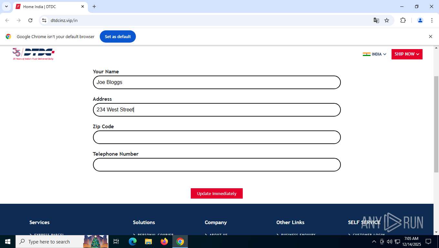Set Chrome as default browser

click(x=118, y=36)
